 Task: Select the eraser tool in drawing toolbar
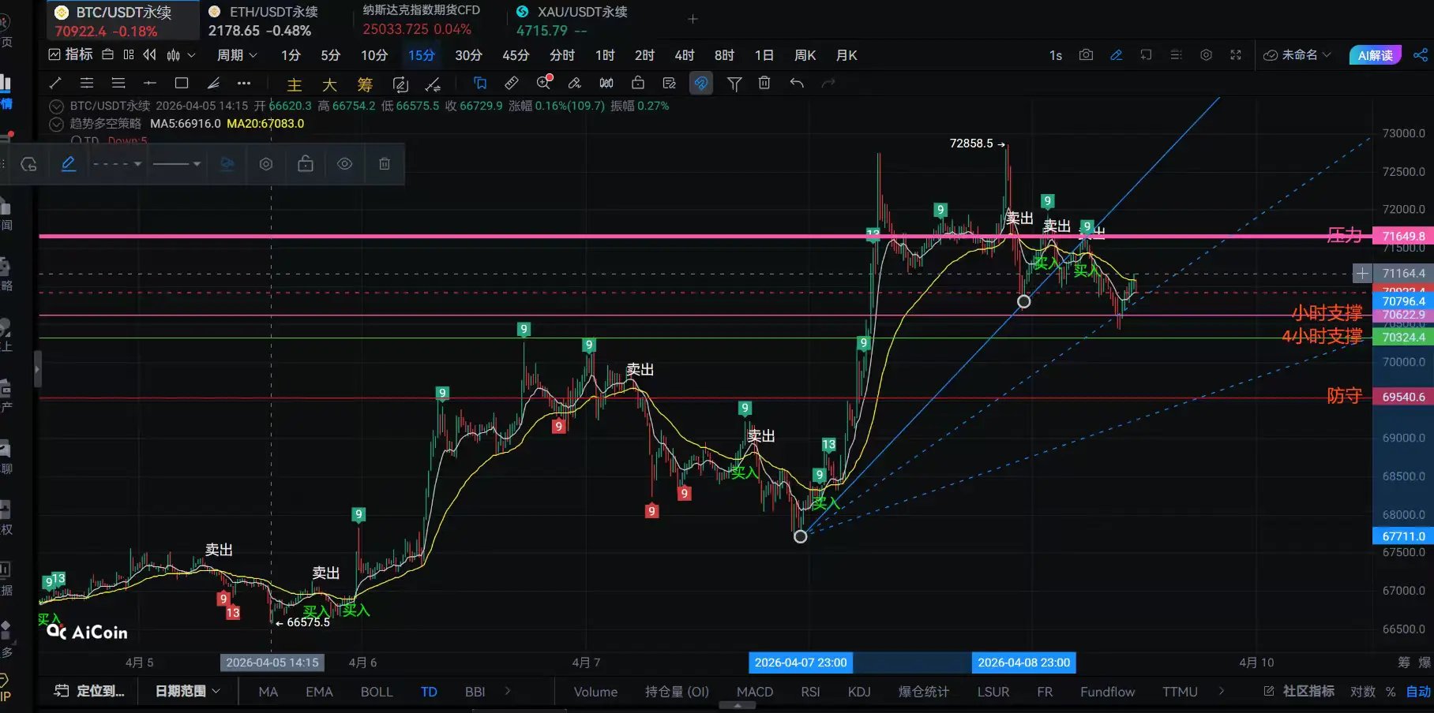575,83
